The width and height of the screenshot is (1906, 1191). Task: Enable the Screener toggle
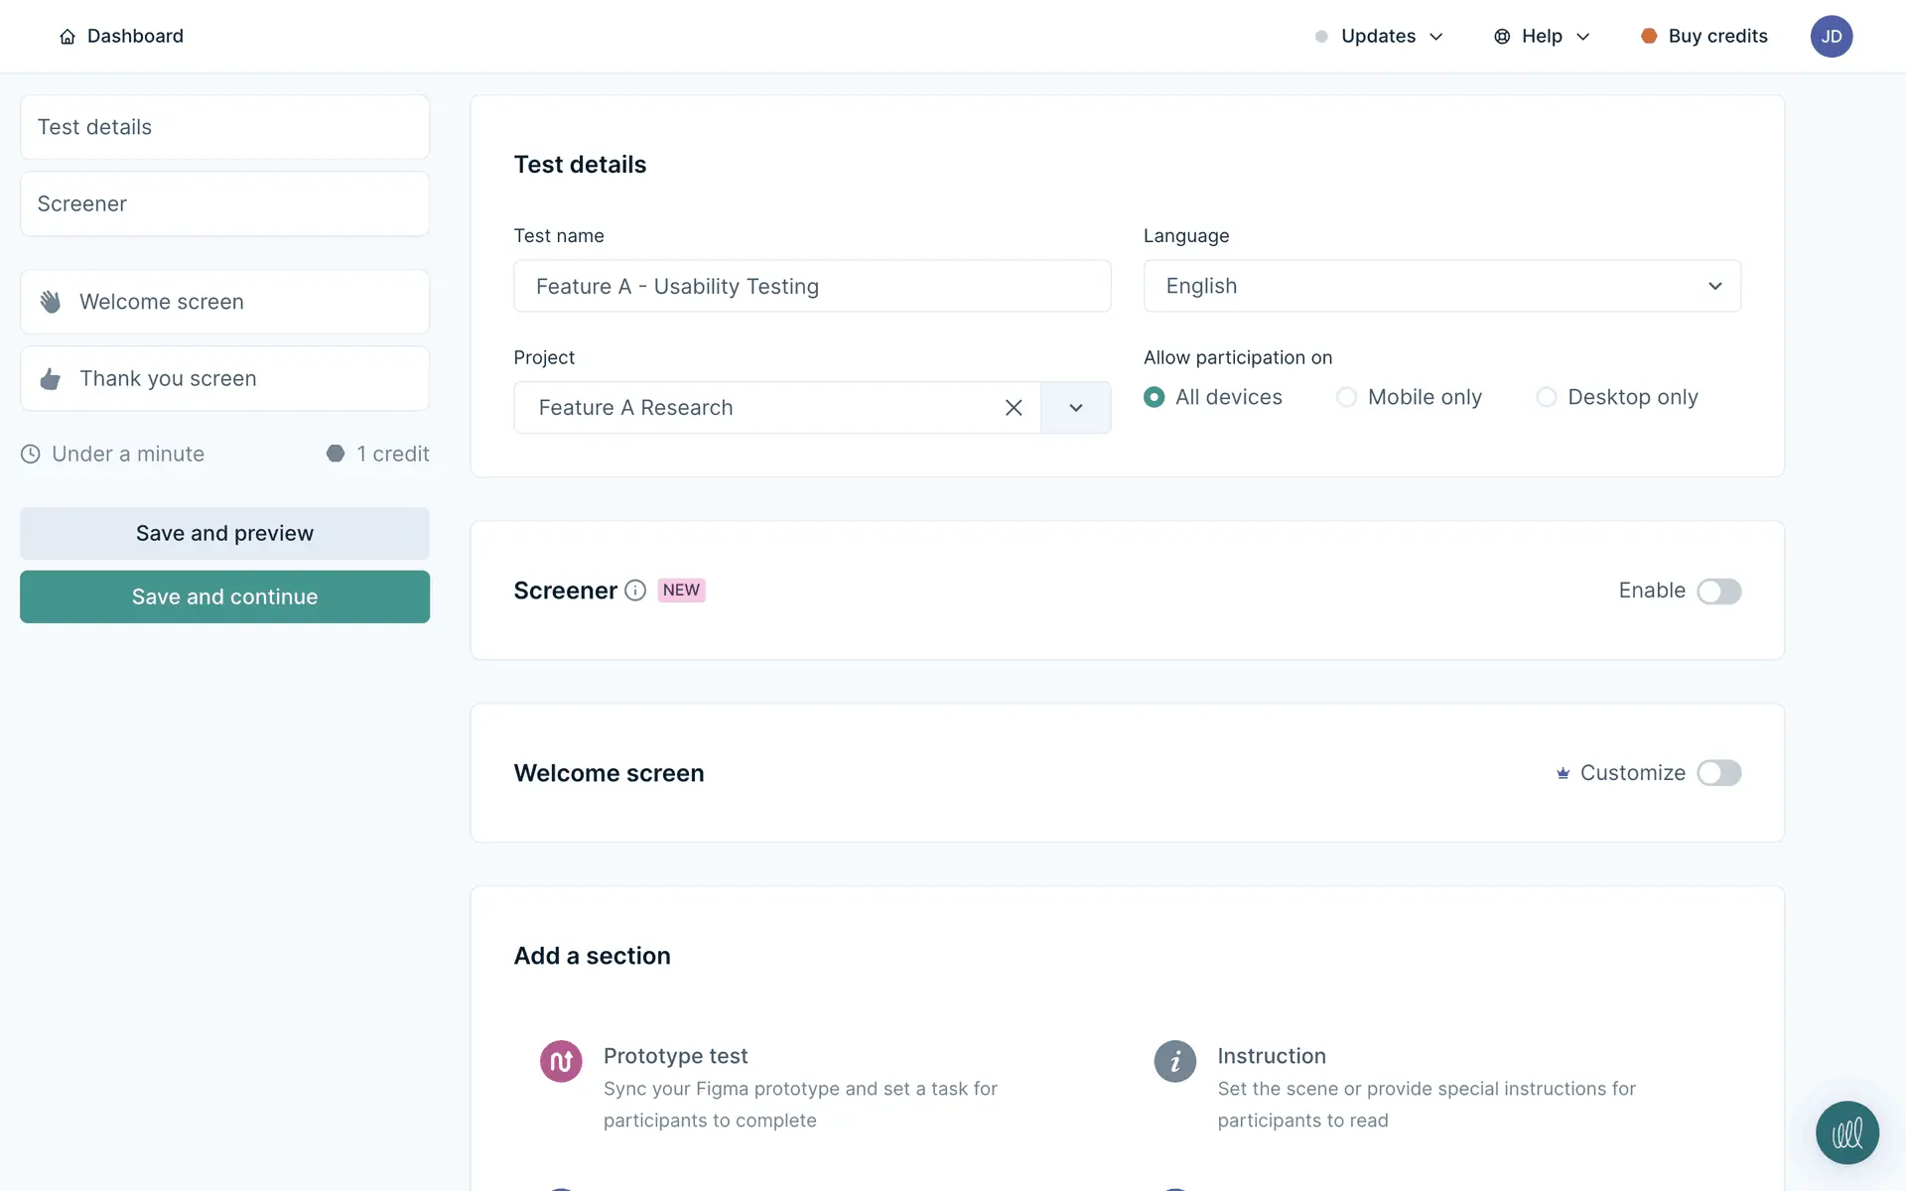[x=1718, y=592]
